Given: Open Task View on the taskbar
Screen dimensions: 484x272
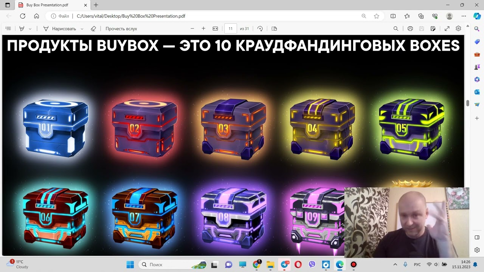Looking at the screenshot, I should click(x=214, y=264).
